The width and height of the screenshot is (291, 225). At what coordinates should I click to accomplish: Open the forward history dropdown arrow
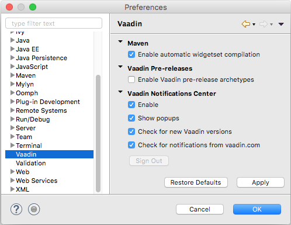point(271,25)
